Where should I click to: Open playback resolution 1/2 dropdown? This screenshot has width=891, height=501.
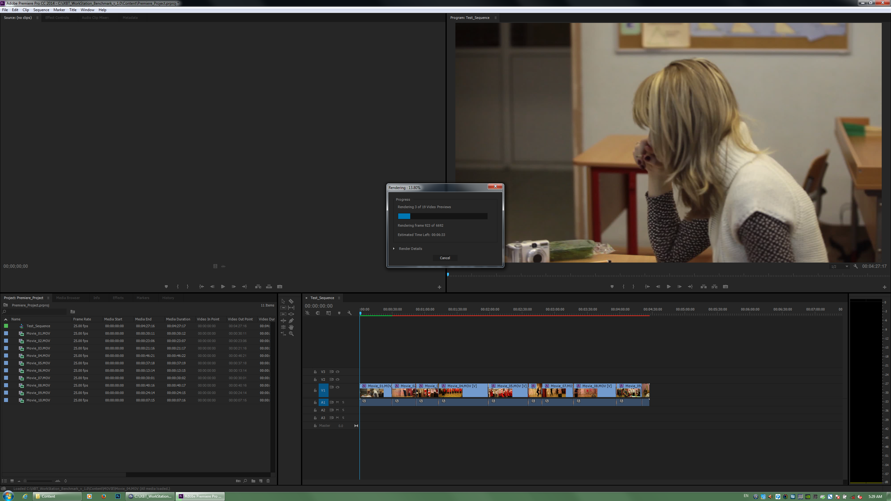[839, 267]
